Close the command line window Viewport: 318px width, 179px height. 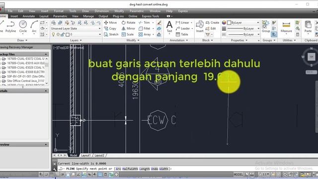[x=55, y=164]
